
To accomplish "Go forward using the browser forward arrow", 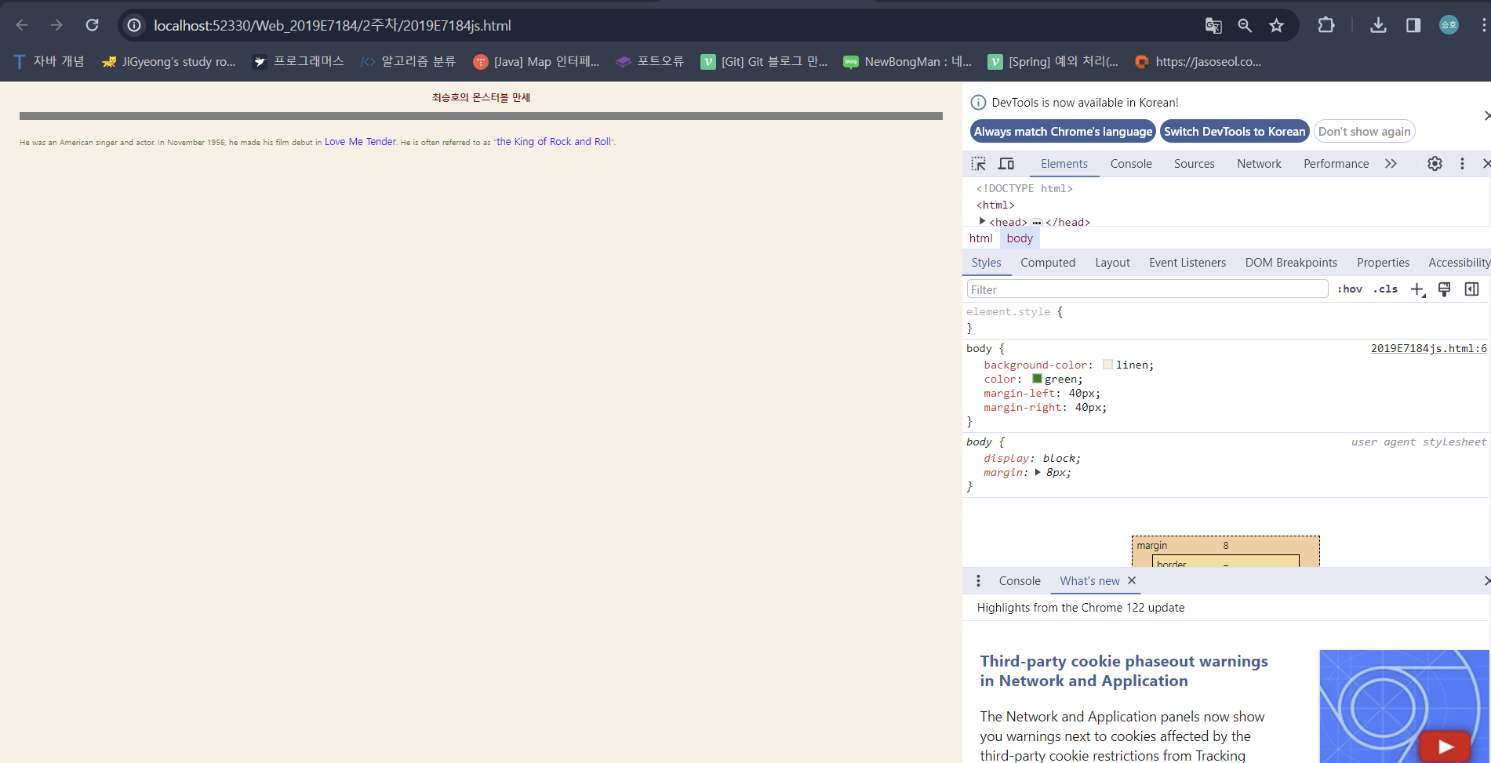I will (x=56, y=25).
